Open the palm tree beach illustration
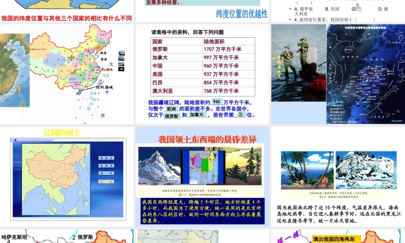Image resolution: width=405 pixels, height=243 pixels. click(307, 171)
